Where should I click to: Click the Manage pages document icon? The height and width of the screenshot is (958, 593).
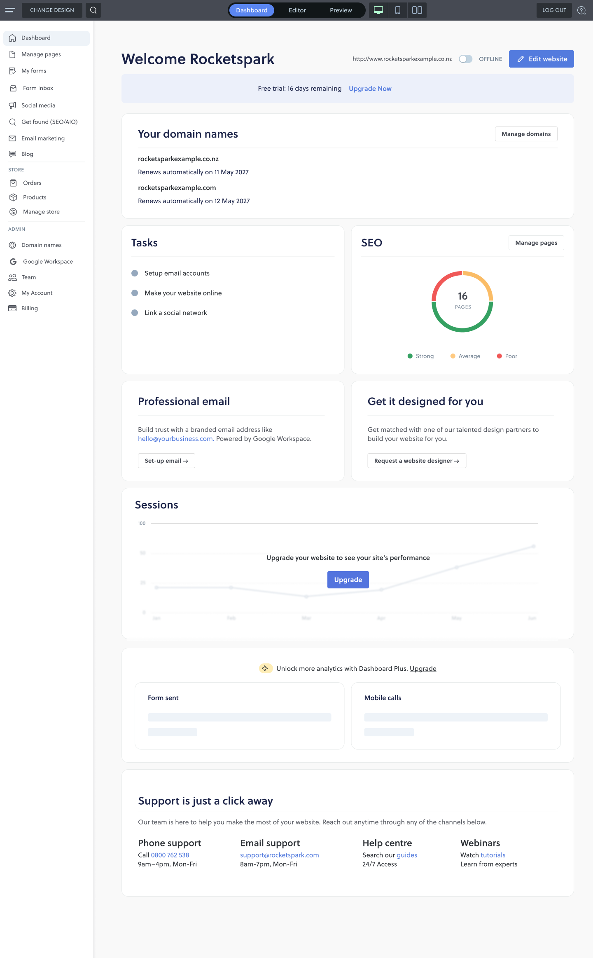(x=12, y=54)
